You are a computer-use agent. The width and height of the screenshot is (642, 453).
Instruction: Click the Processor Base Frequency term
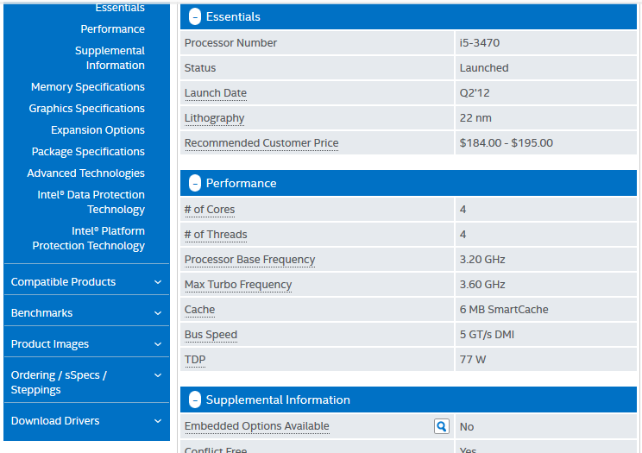(249, 260)
